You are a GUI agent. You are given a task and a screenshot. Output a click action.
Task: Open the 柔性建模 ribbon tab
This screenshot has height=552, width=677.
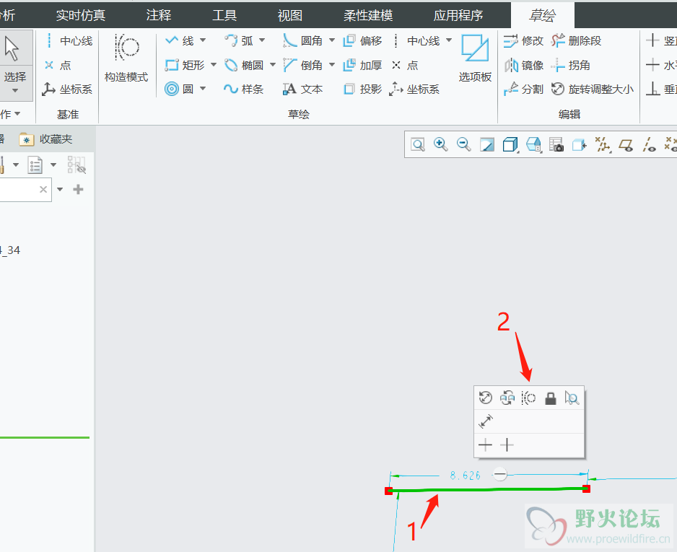click(368, 16)
